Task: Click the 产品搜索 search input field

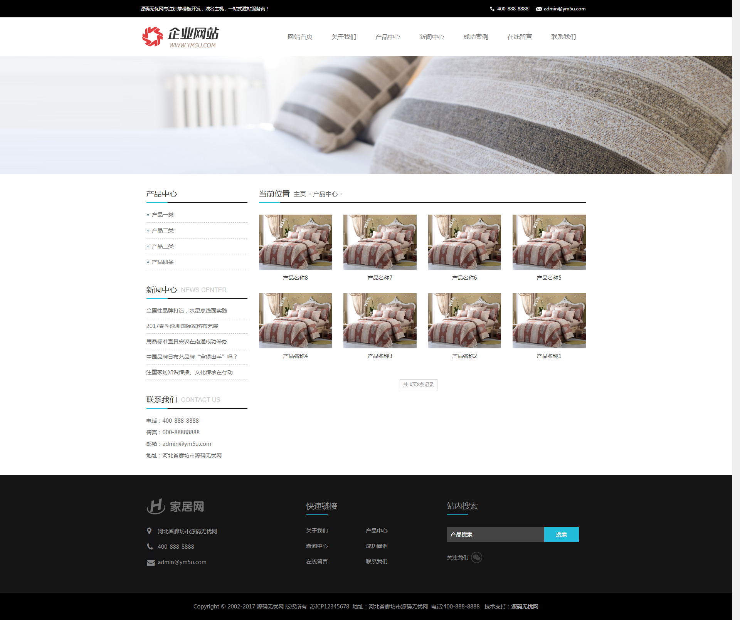Action: tap(495, 534)
